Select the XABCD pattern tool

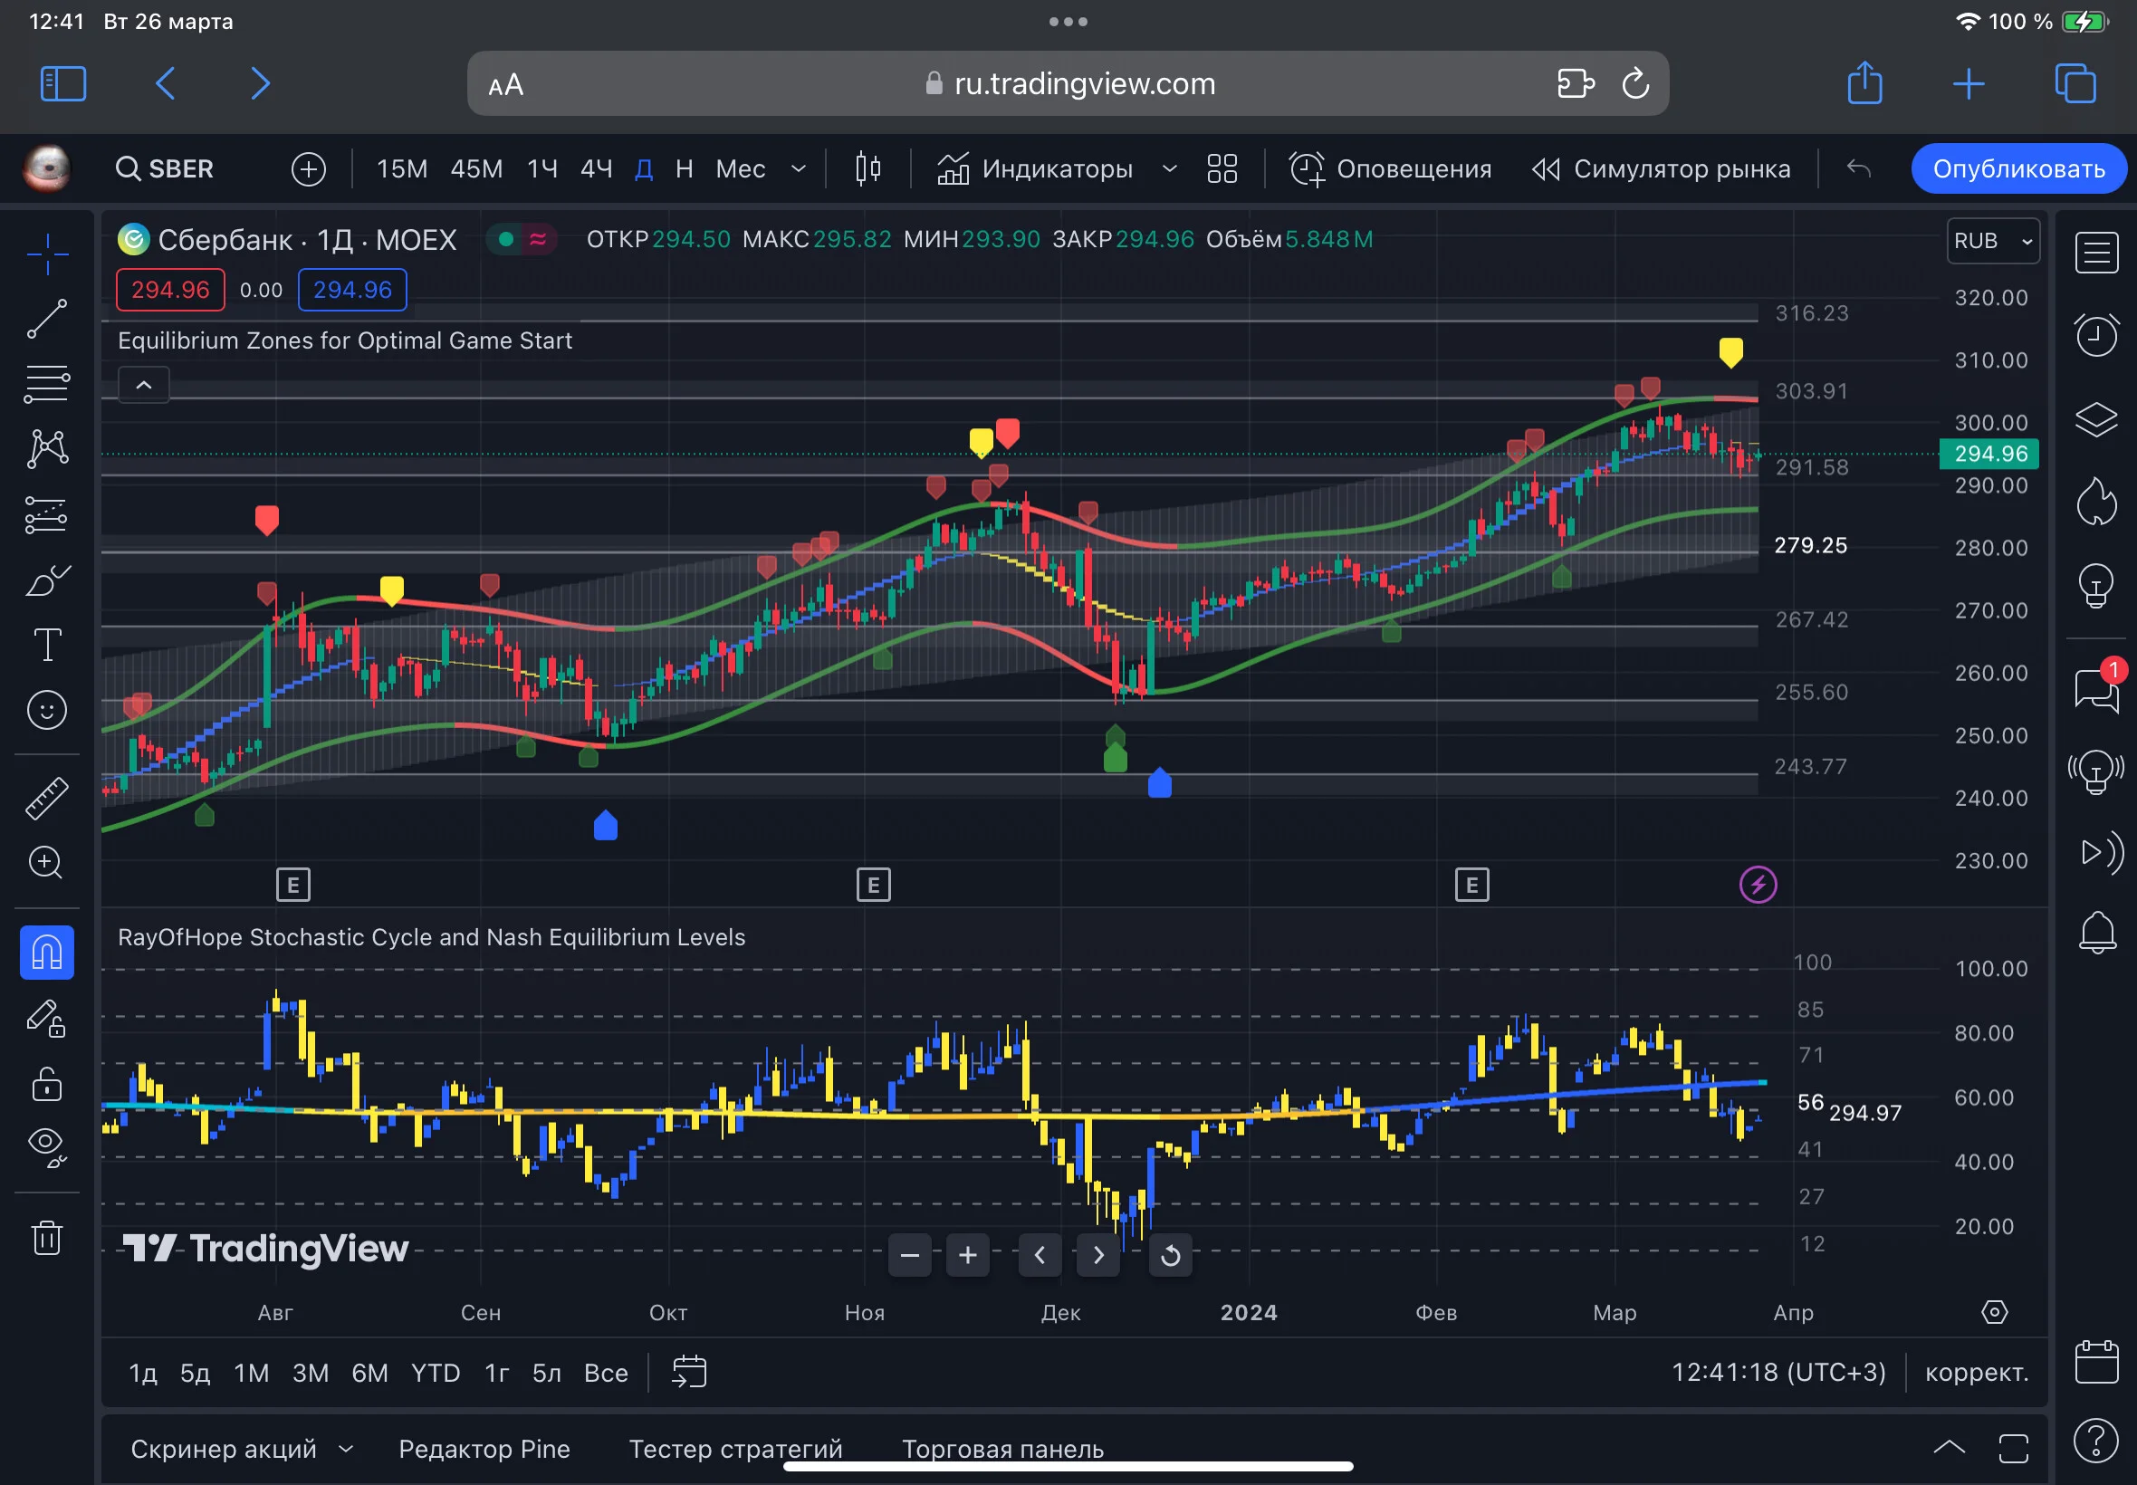pyautogui.click(x=46, y=448)
